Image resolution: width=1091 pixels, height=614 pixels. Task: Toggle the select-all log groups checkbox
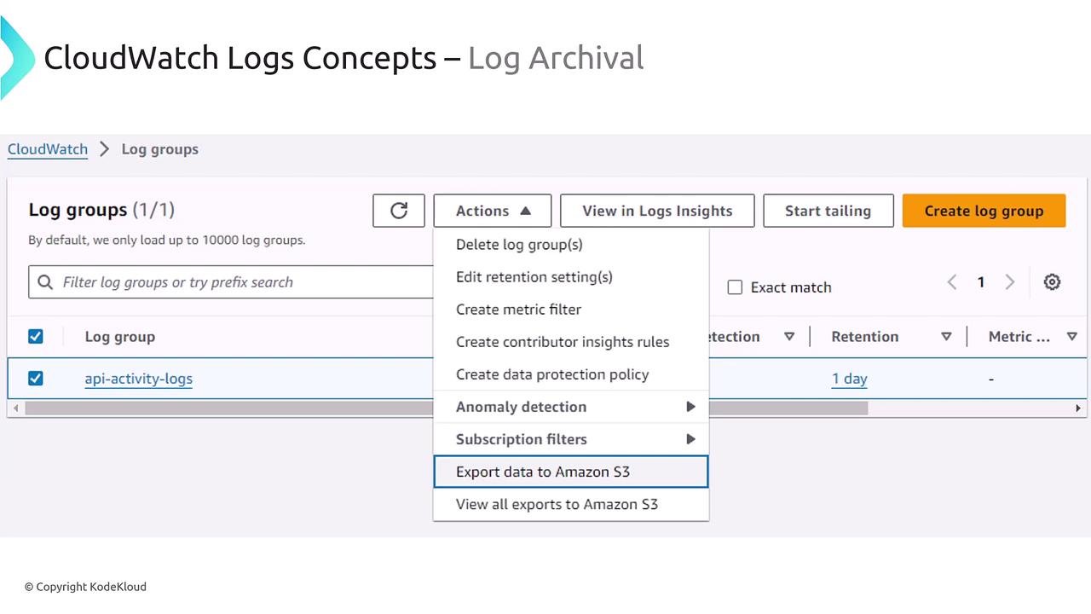coord(36,337)
